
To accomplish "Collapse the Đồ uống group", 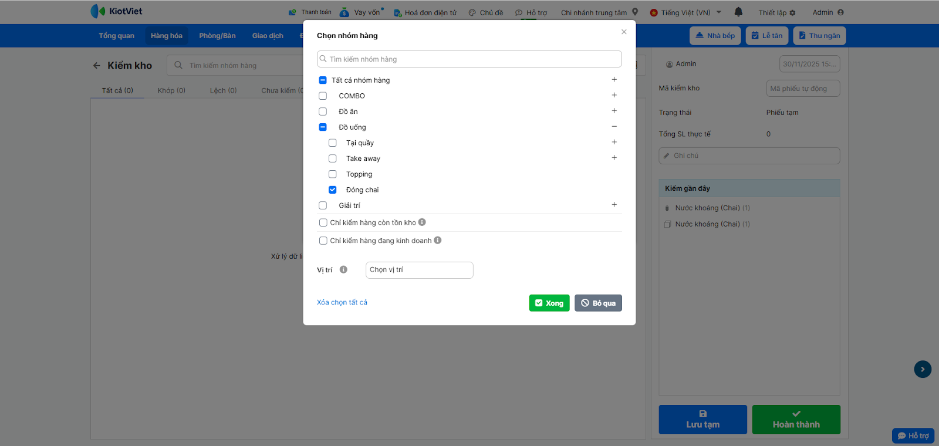I will point(614,126).
